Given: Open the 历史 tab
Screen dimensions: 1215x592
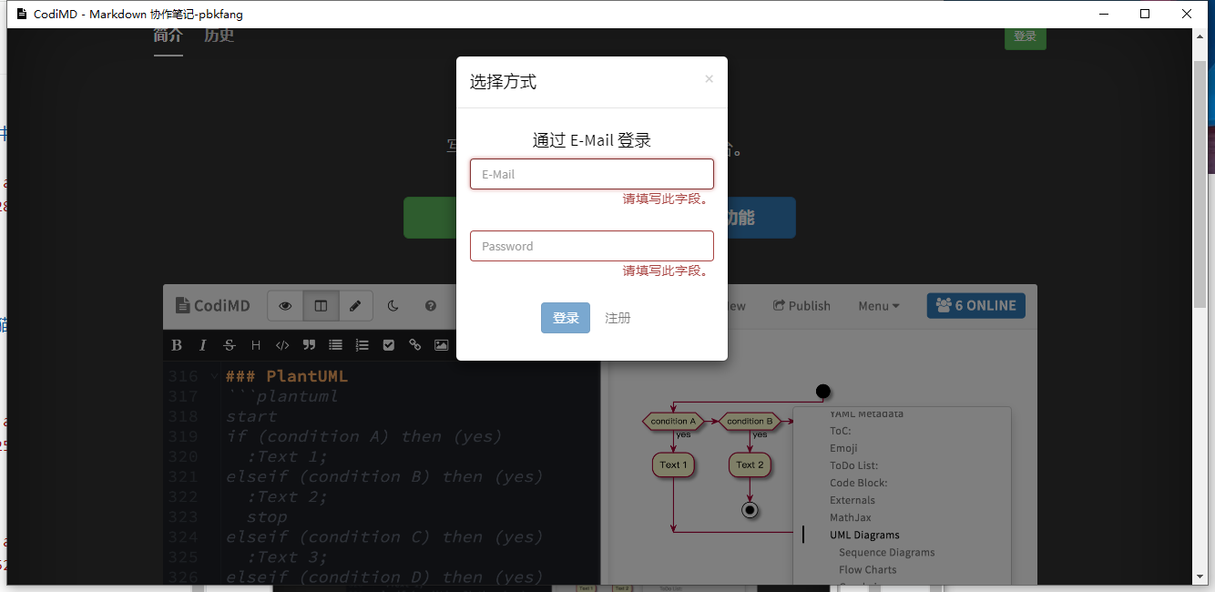Looking at the screenshot, I should click(220, 36).
